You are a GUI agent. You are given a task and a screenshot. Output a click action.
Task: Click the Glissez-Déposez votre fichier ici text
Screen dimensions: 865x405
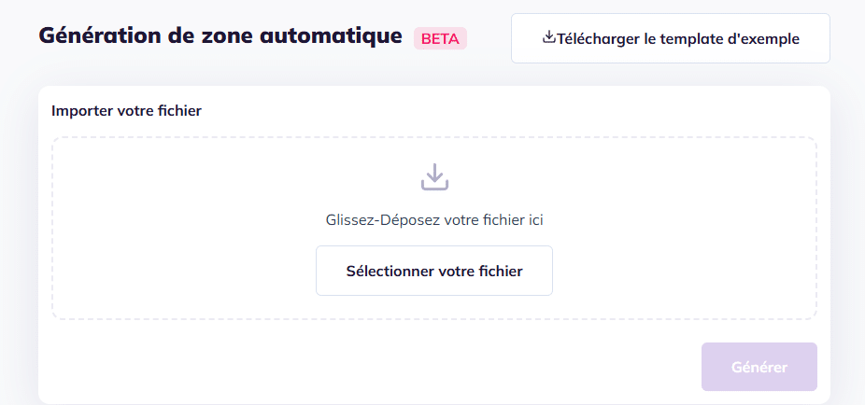pyautogui.click(x=434, y=220)
